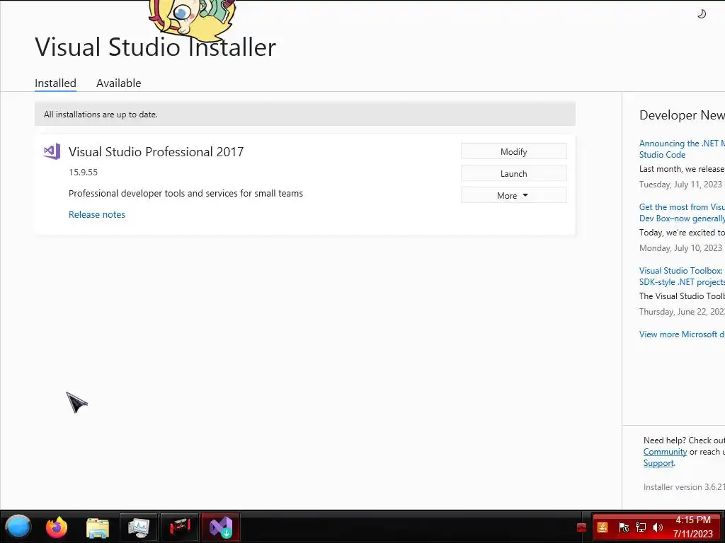
Task: Show hidden tray icons arrow
Action: tap(582, 527)
